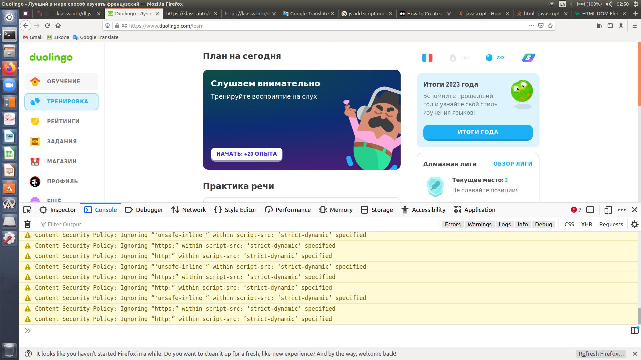Screen dimensions: 641x360
Task: Open Responsive Design Mode icon
Action: coord(608,210)
